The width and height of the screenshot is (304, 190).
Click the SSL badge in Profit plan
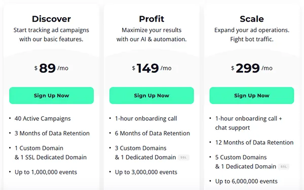(183, 158)
